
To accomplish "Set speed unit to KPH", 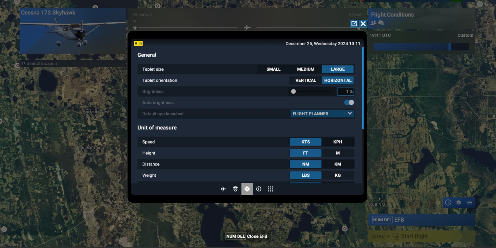I will (337, 142).
